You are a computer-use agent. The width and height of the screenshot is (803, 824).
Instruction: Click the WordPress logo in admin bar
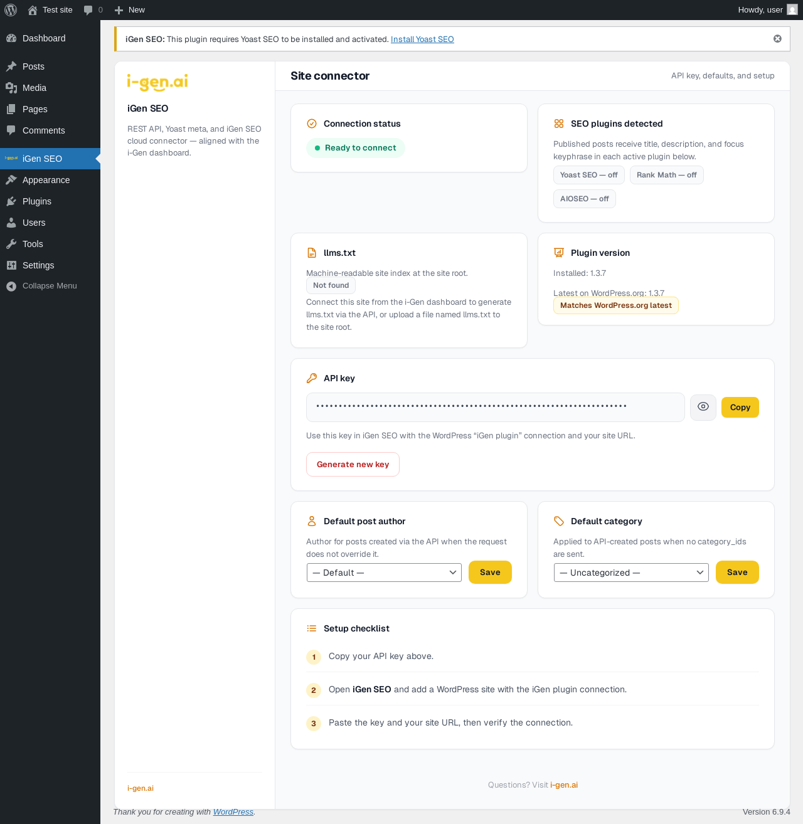pyautogui.click(x=11, y=10)
